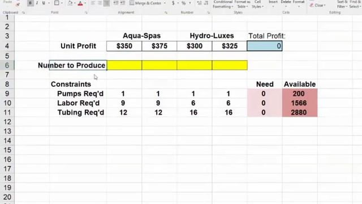Apply Percent Style icon

(x=183, y=3)
